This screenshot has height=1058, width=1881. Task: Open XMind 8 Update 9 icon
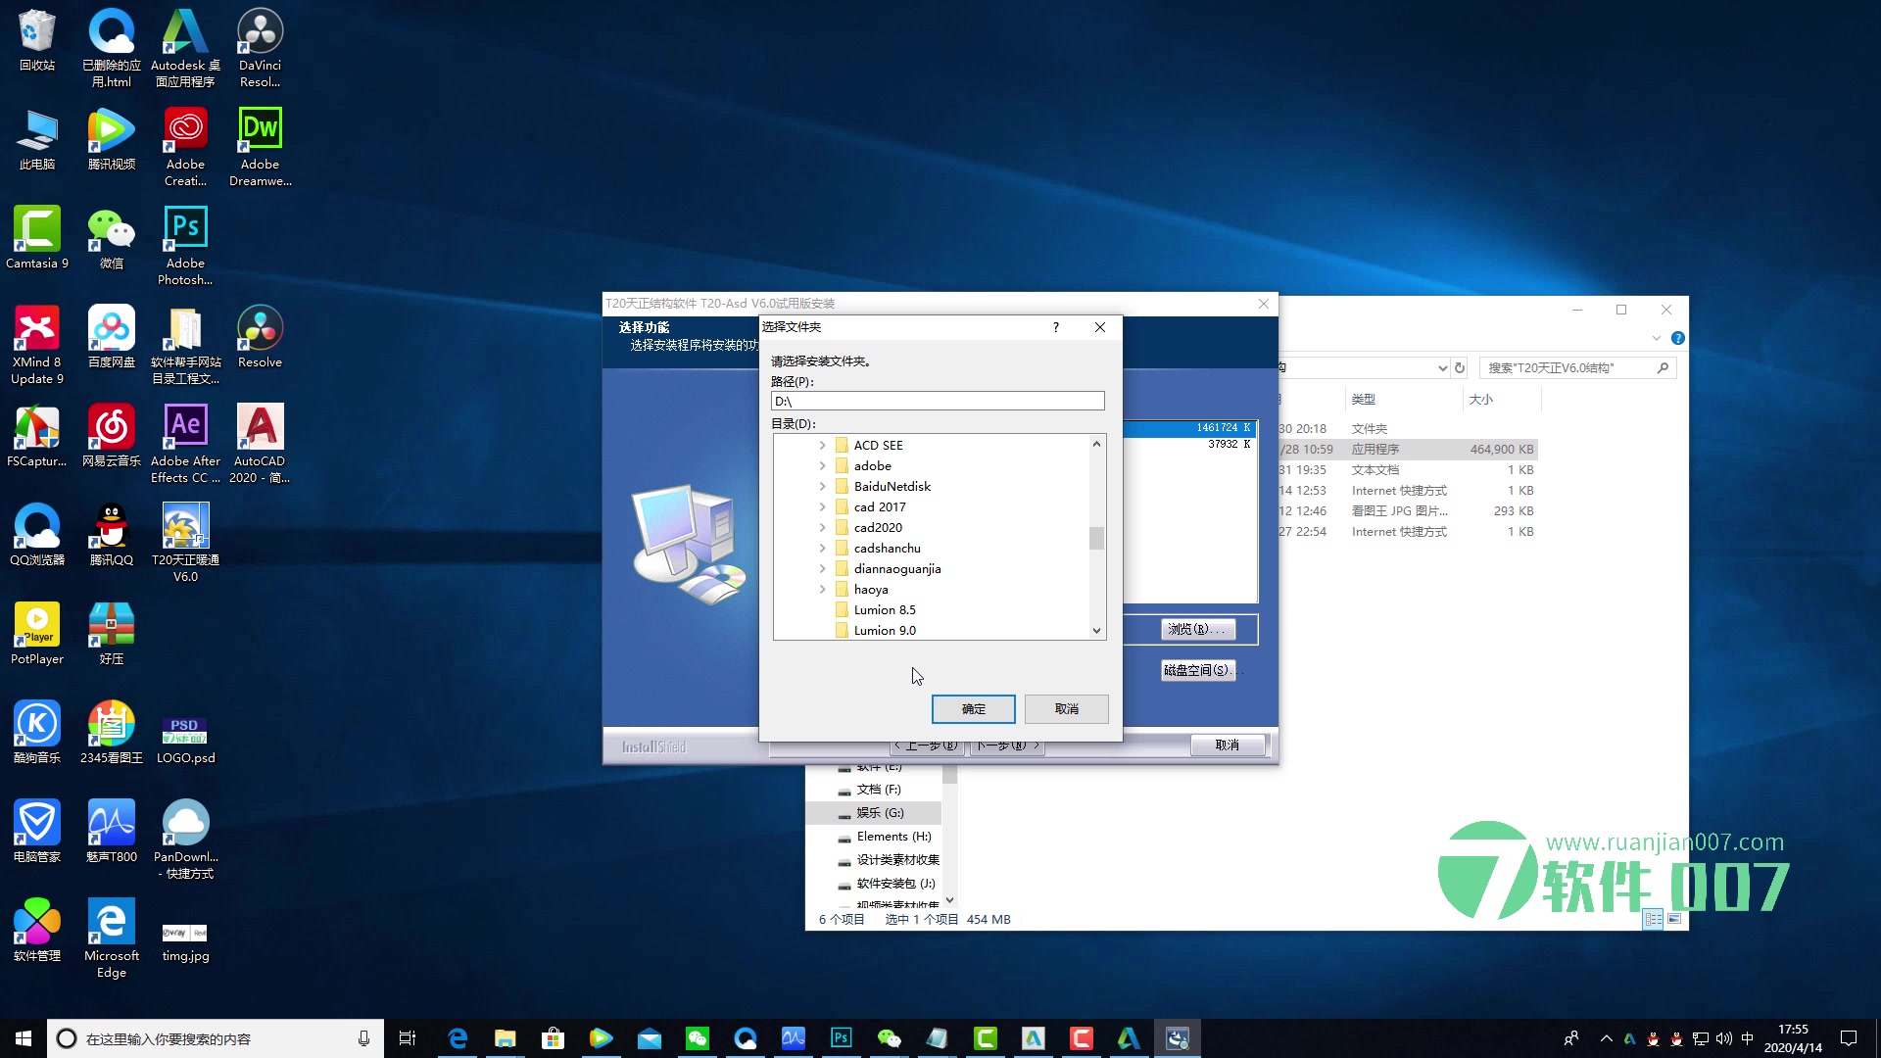(x=37, y=345)
